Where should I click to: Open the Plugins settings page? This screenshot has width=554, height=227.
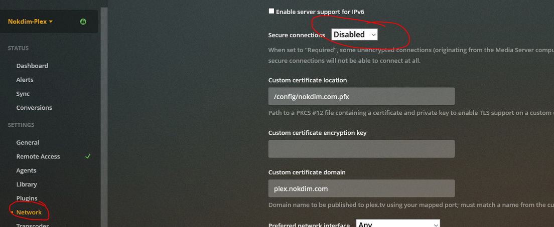pyautogui.click(x=27, y=198)
